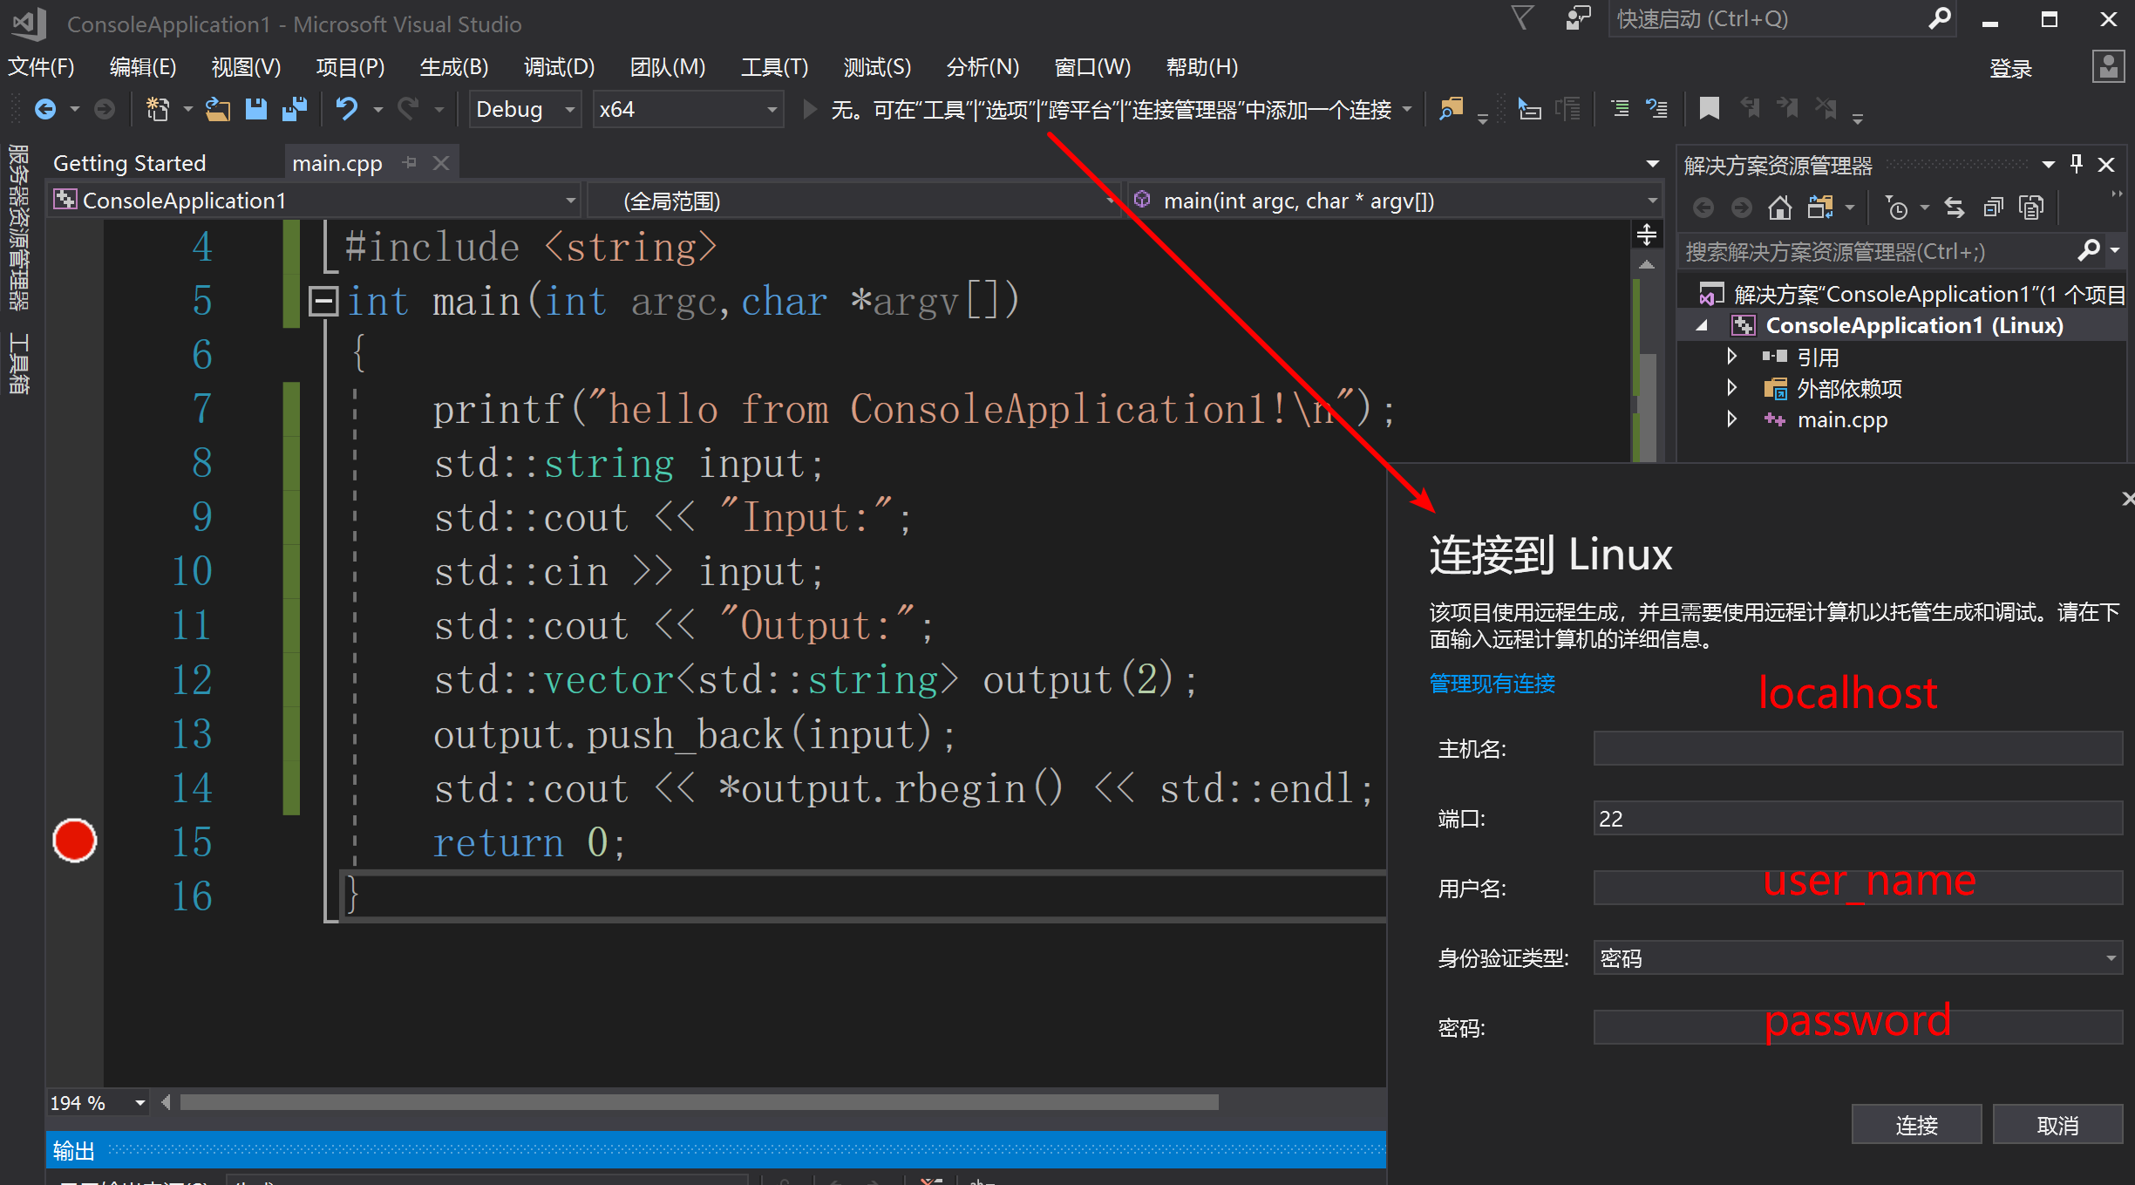Toggle the breakpoint on line 15
The image size is (2135, 1185).
(x=75, y=840)
